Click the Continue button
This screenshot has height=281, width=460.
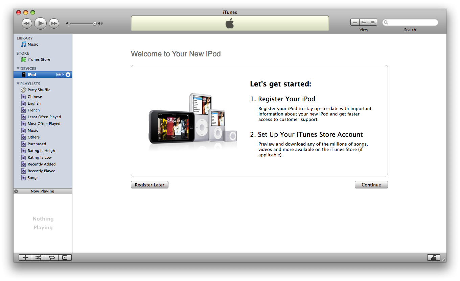pos(371,185)
